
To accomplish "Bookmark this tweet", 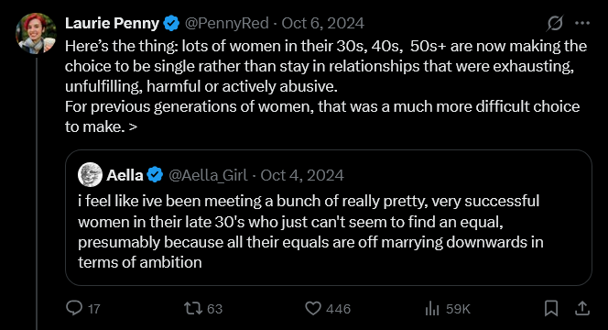I will (x=551, y=309).
